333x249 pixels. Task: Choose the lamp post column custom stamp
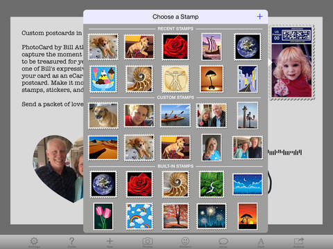(247, 116)
